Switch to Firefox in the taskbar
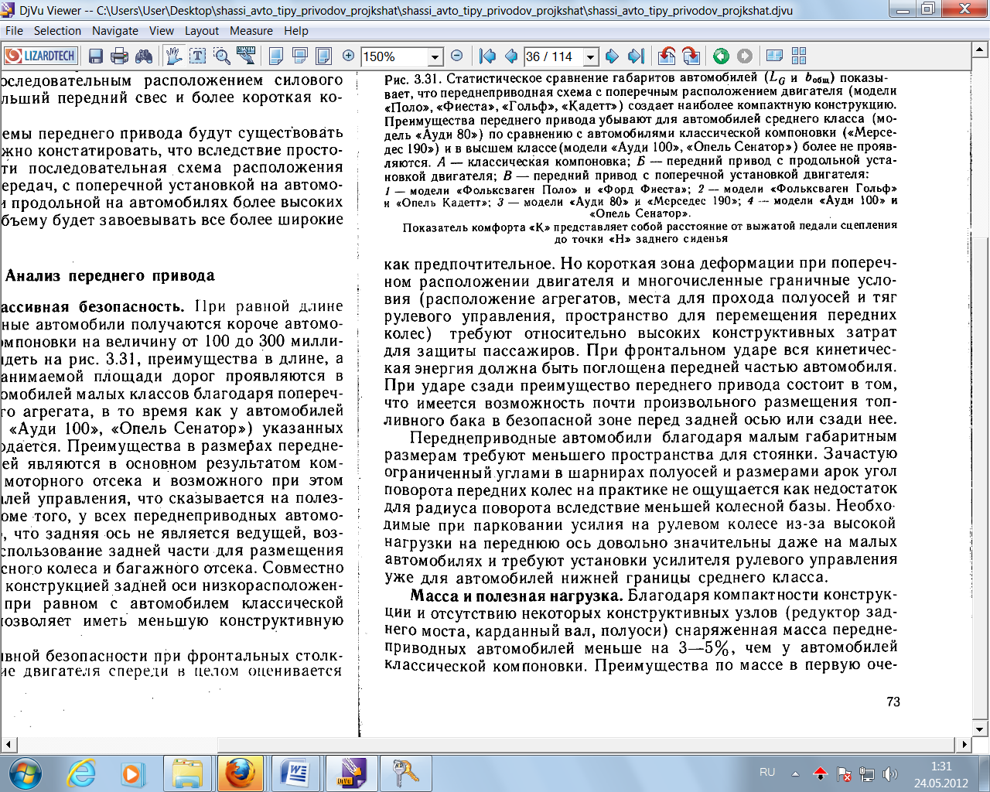This screenshot has width=990, height=792. [x=240, y=773]
